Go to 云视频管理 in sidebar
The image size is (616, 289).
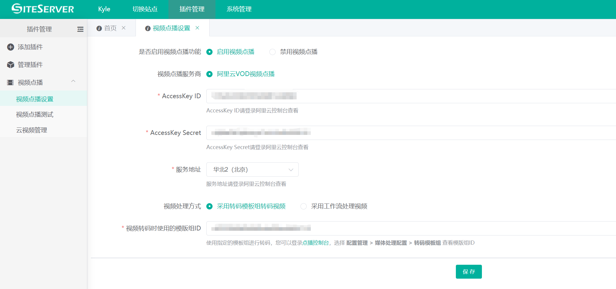click(32, 130)
